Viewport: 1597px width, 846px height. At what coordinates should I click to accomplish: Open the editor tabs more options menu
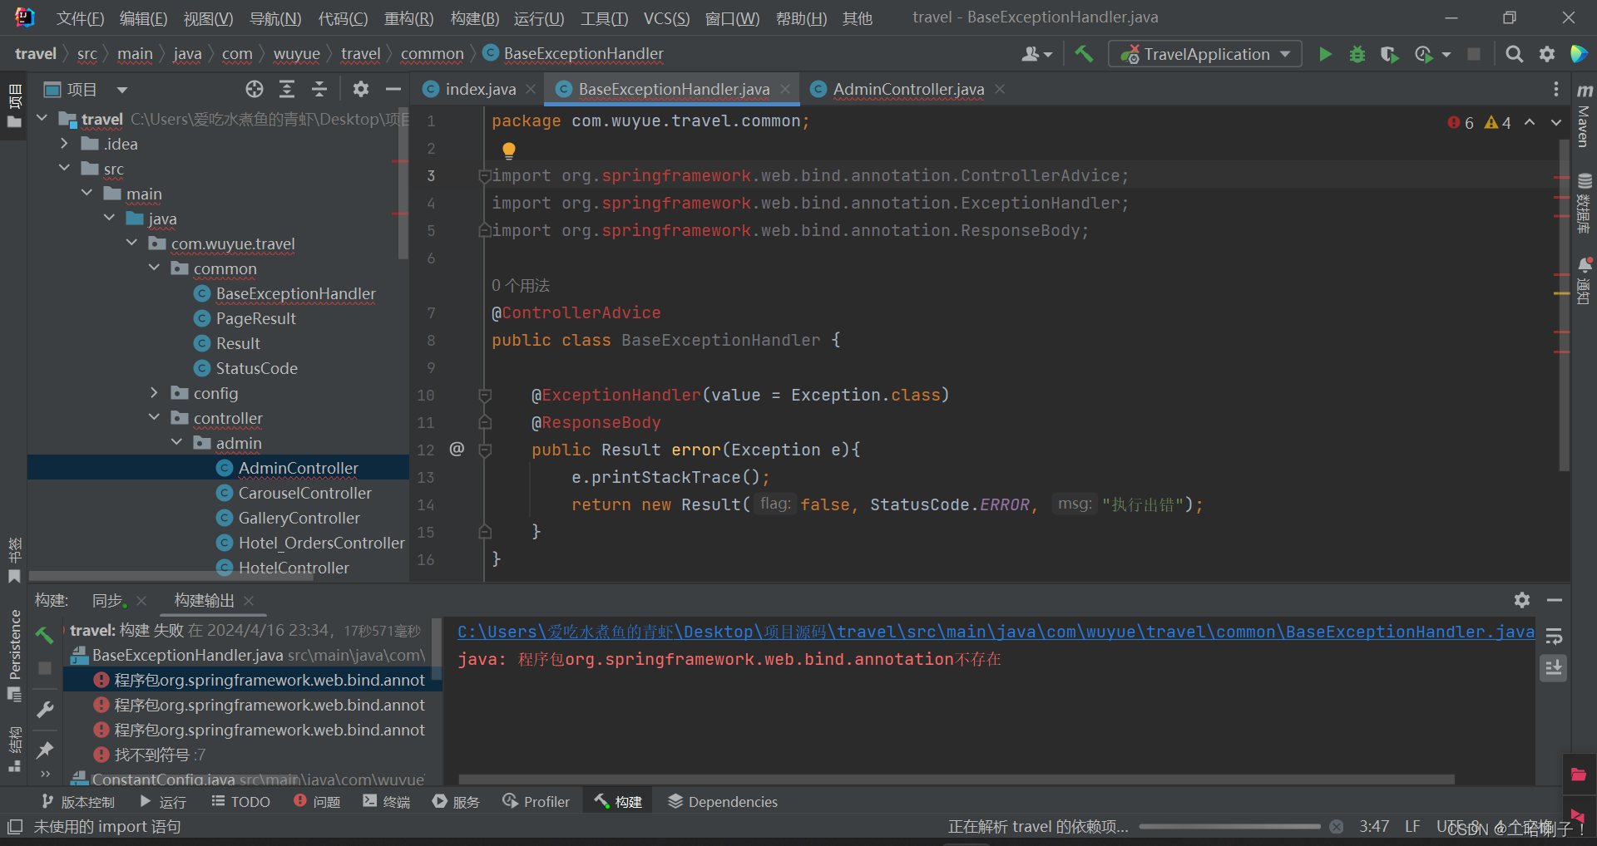(x=1555, y=89)
